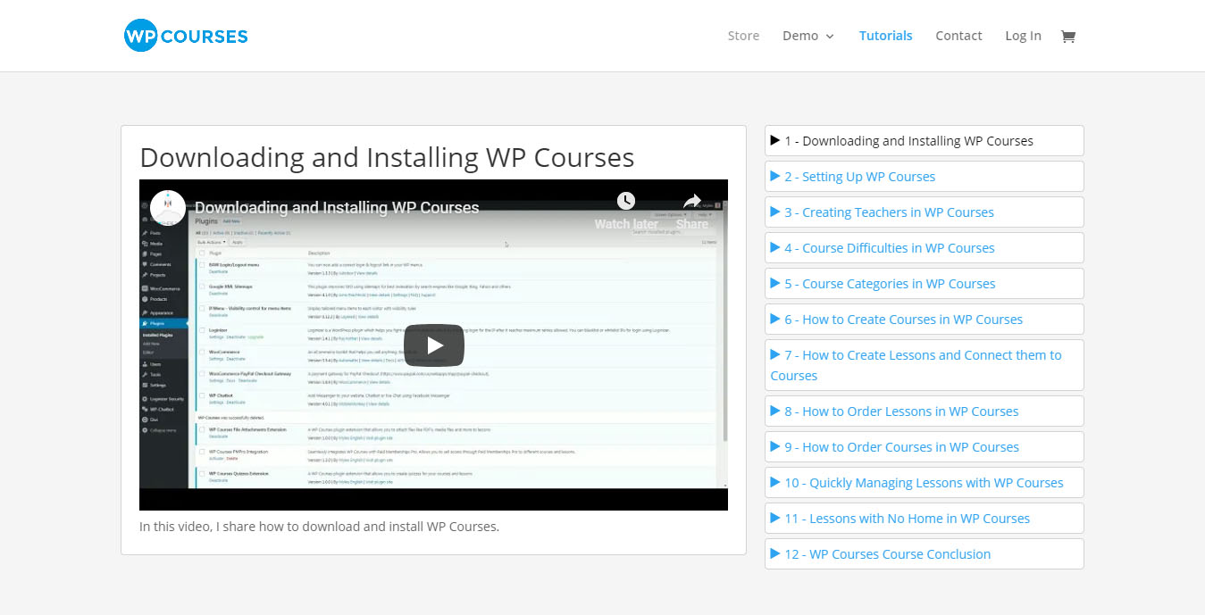Go to the Tutorials page
1205x615 pixels.
tap(885, 36)
